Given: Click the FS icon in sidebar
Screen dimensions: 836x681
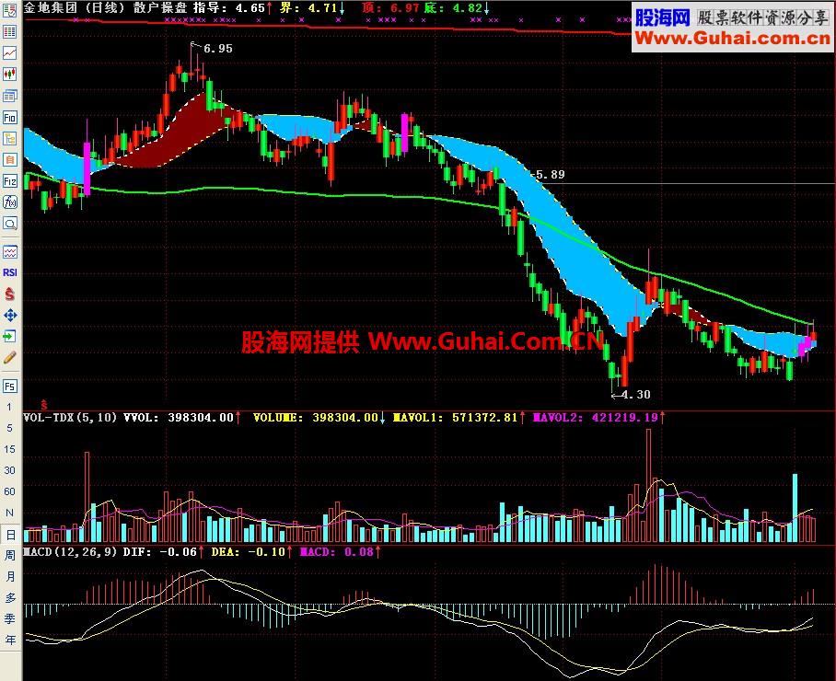Looking at the screenshot, I should [9, 386].
